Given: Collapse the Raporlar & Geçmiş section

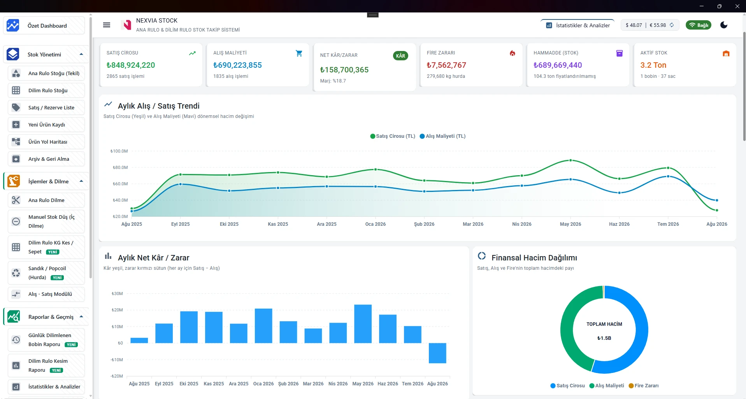Looking at the screenshot, I should pyautogui.click(x=81, y=317).
